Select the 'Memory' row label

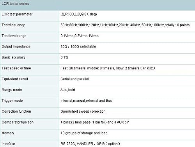coord(8,133)
